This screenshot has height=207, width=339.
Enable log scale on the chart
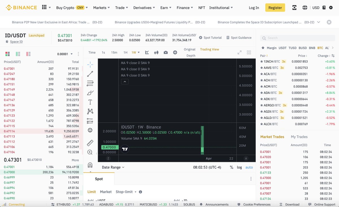pyautogui.click(x=239, y=167)
